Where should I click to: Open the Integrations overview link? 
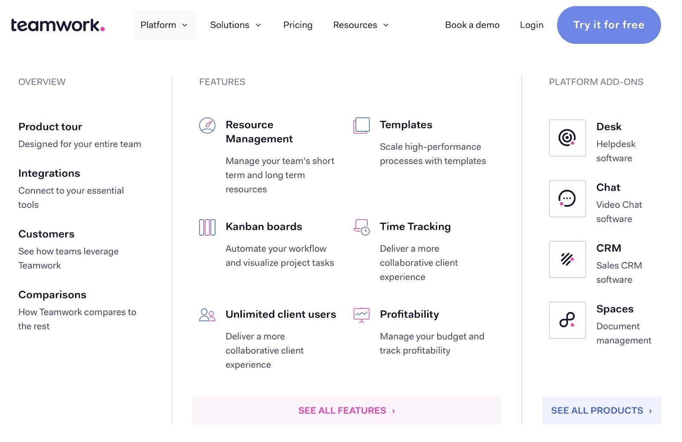coord(49,173)
